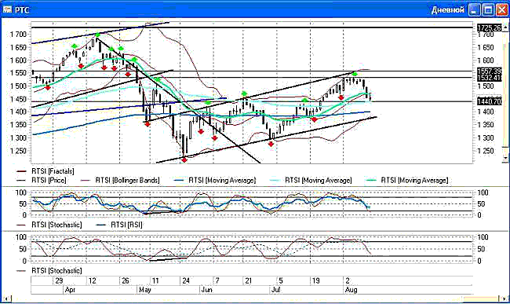
Task: Click the 1725.26 price level label
Action: (x=489, y=28)
